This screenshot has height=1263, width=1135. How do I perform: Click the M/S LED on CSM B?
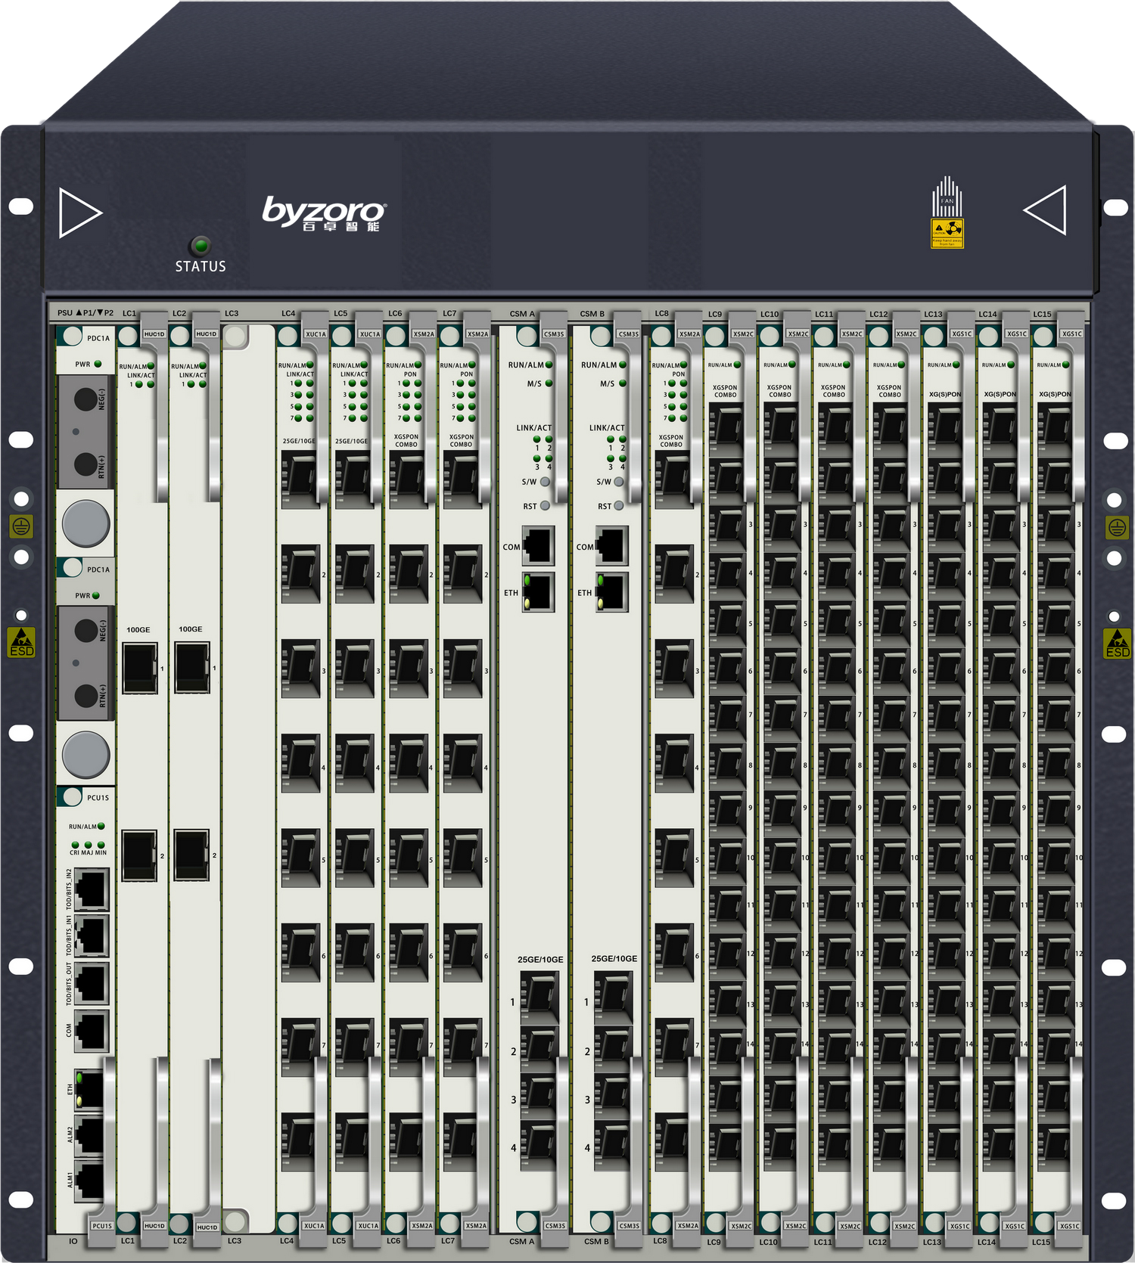(x=623, y=383)
